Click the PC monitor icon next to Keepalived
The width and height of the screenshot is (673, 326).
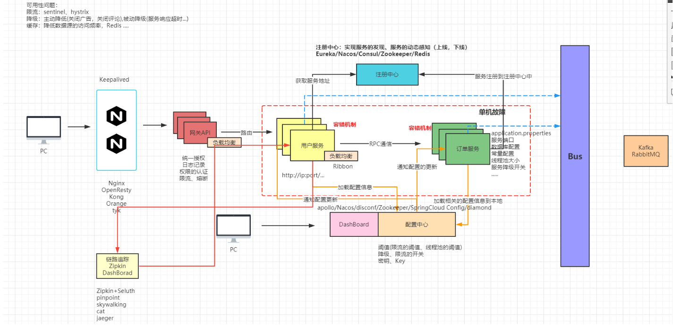[x=43, y=130]
